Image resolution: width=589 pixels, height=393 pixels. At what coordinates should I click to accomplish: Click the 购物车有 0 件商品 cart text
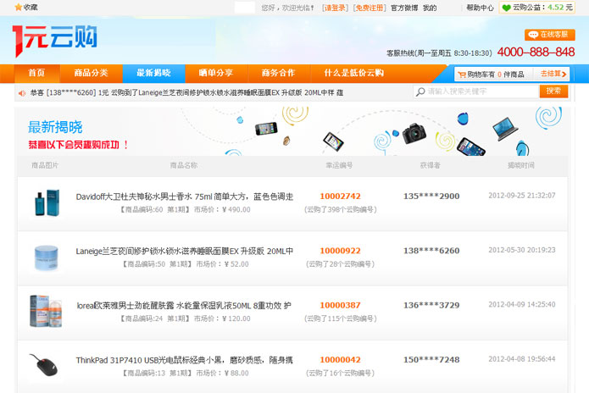pos(496,75)
